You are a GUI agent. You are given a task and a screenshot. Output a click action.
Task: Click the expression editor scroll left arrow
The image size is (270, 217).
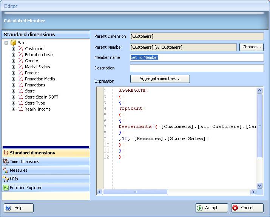click(100, 192)
